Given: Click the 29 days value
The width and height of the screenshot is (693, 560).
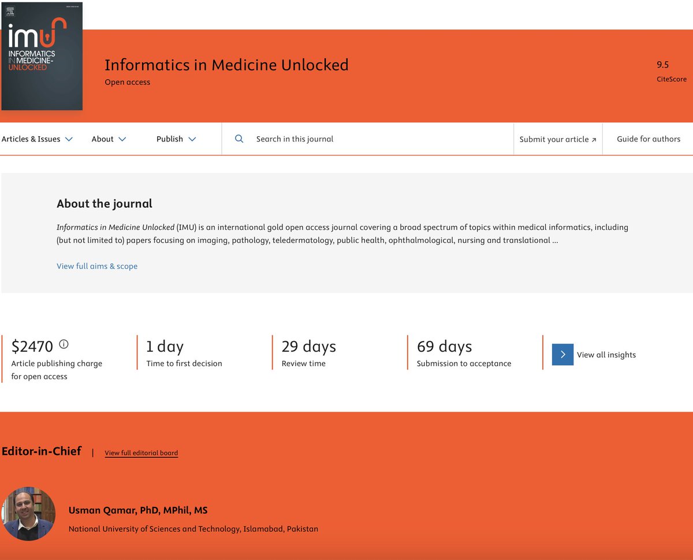Looking at the screenshot, I should click(309, 346).
